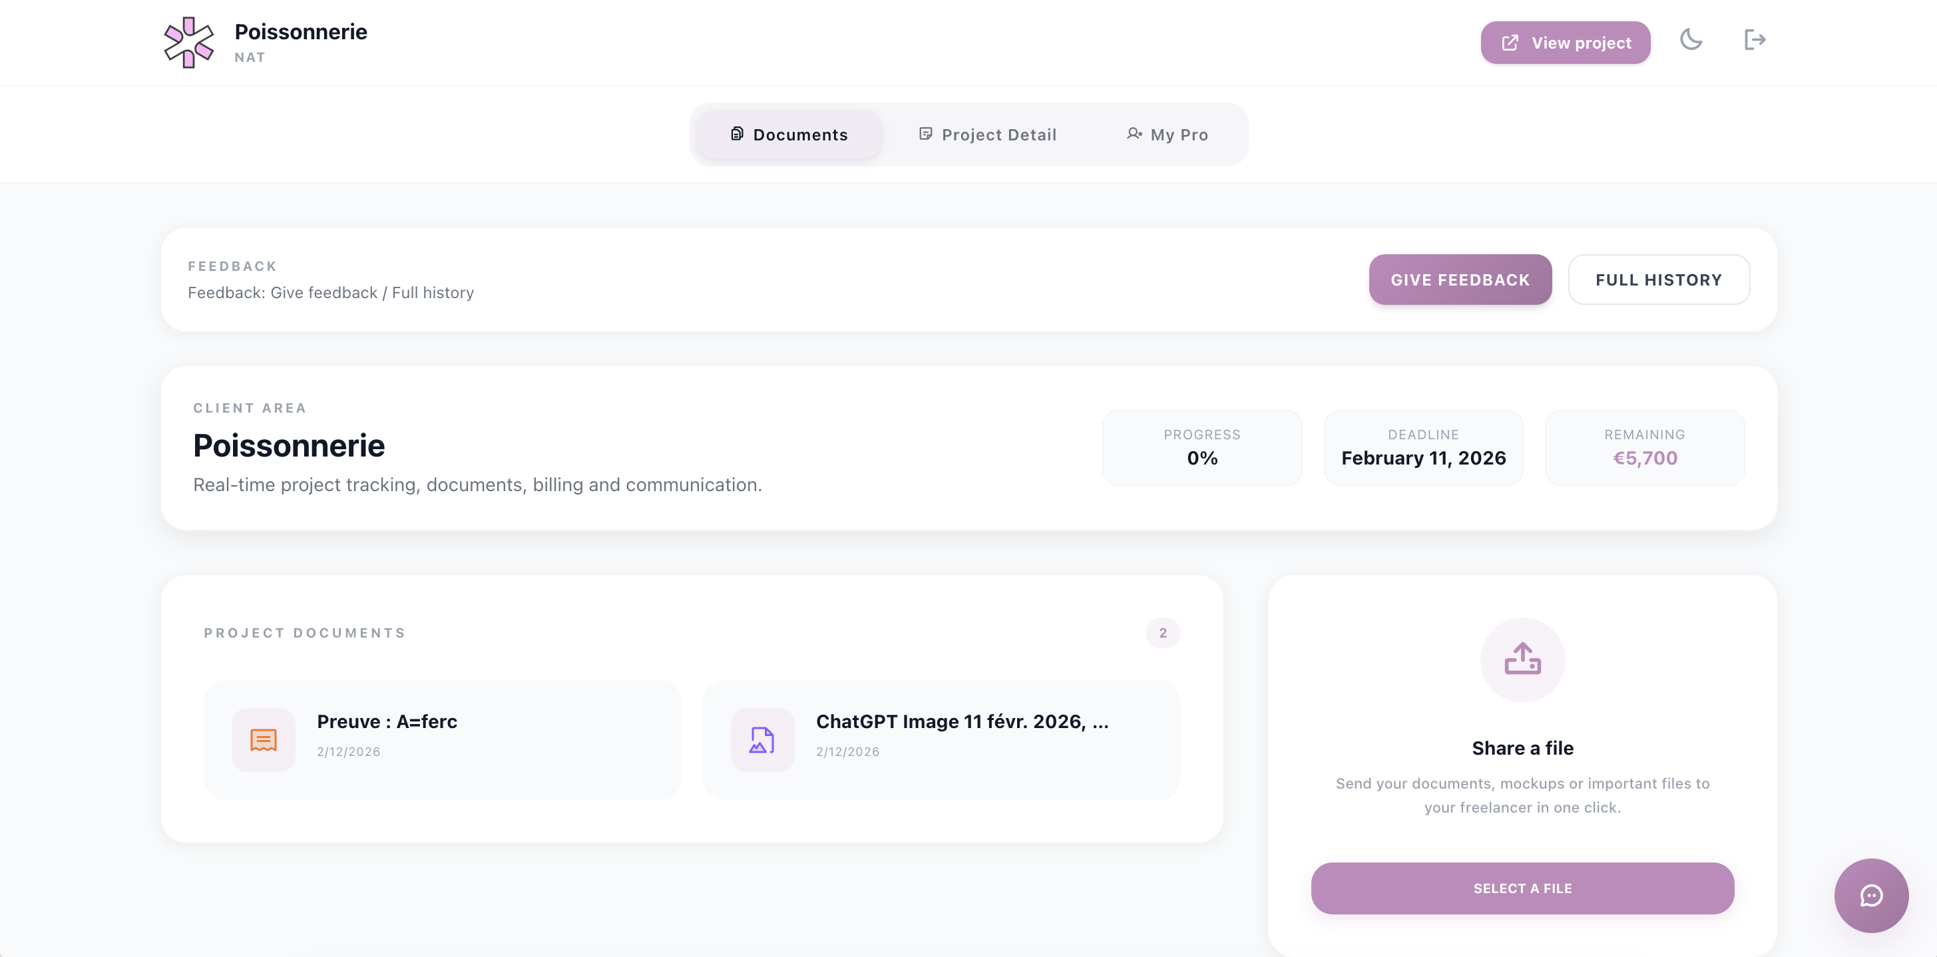Toggle dark mode via the moon icon
The width and height of the screenshot is (1937, 957).
[1692, 41]
